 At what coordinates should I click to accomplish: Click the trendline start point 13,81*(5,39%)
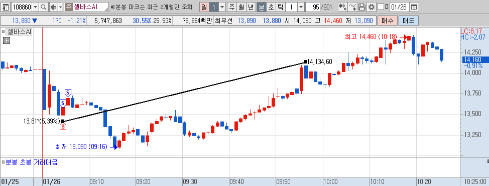(x=62, y=121)
